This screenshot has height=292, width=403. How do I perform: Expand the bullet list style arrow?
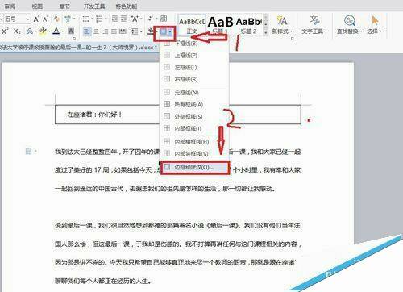tap(92, 19)
